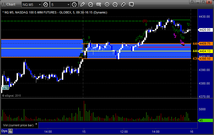Toggle the lock icon next to Dyn
Screen dimensions: 214x135
point(10,131)
